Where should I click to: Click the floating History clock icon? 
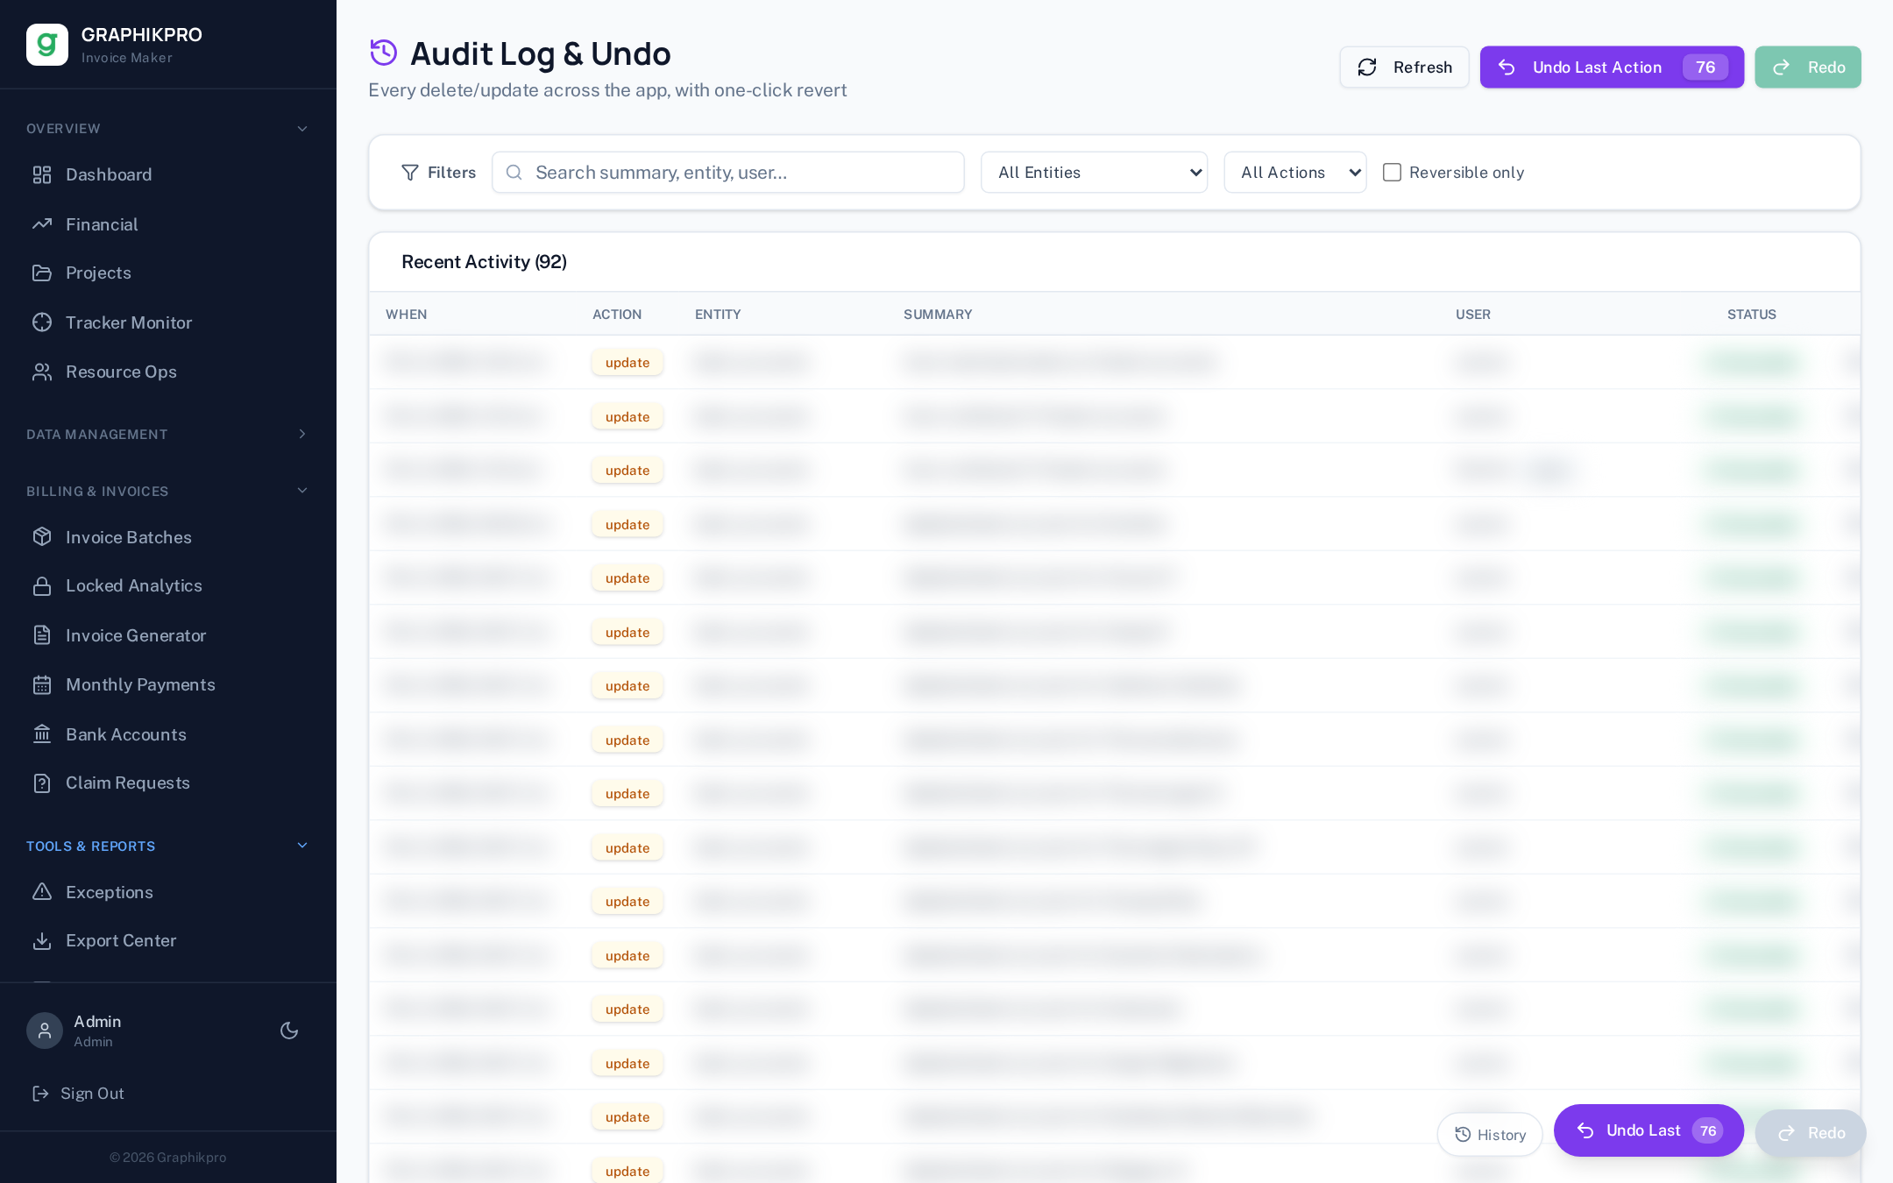point(1463,1134)
